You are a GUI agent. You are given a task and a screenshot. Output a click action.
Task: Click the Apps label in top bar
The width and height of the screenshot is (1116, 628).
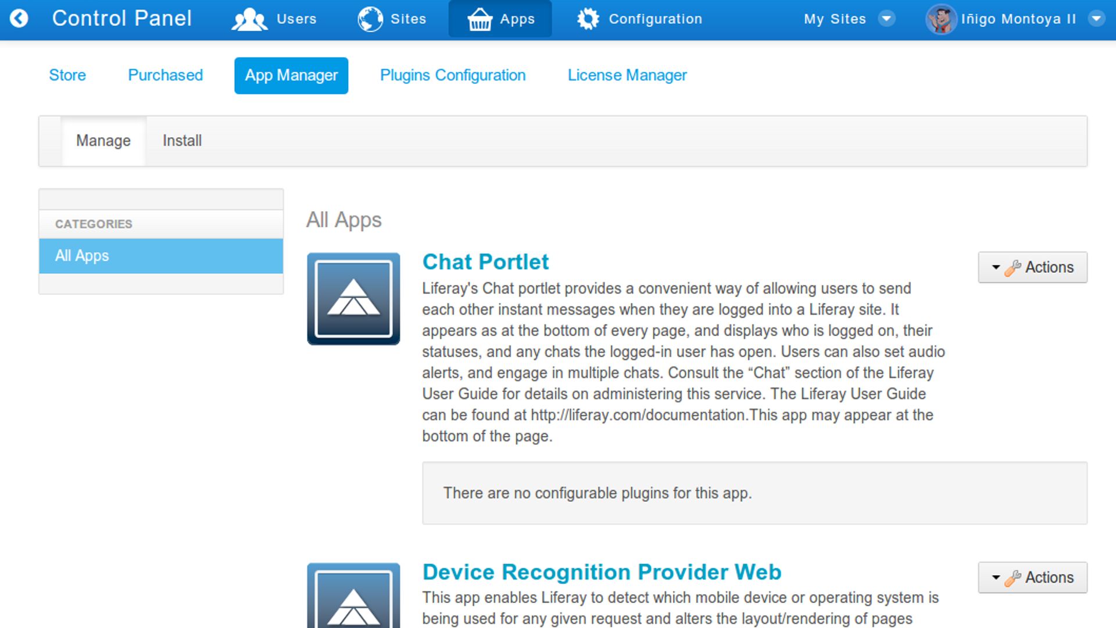pos(517,19)
